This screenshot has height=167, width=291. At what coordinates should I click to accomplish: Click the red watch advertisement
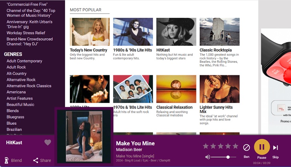point(276,81)
